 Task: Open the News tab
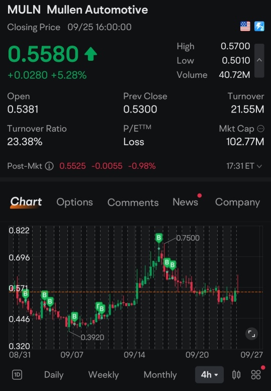(186, 202)
